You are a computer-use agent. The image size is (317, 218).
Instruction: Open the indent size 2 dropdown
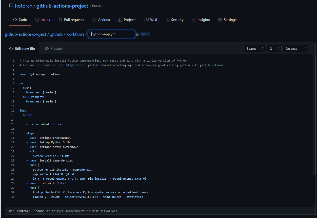274,48
